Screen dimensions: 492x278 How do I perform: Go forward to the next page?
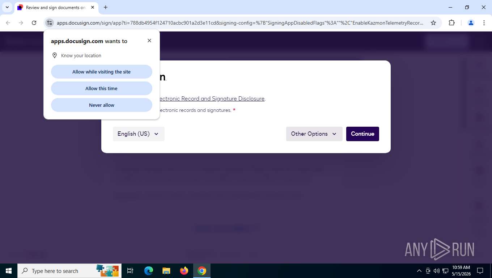[21, 23]
